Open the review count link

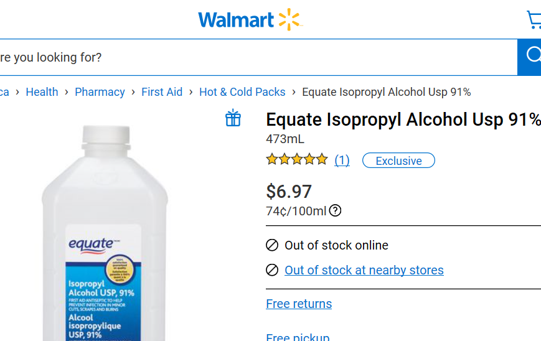pos(342,161)
